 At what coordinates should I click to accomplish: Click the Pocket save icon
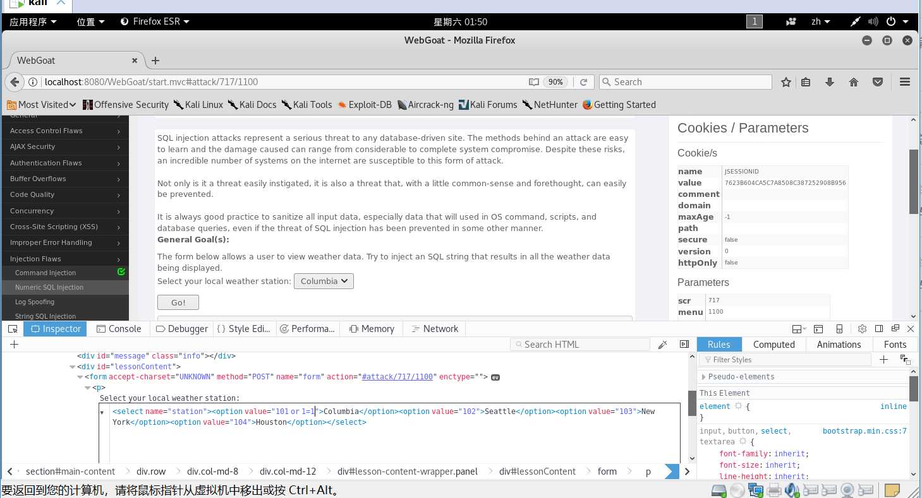pos(878,82)
